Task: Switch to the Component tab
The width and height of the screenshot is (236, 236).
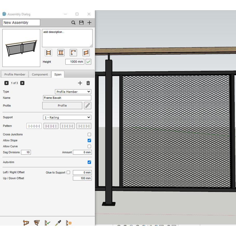Action: pos(40,74)
